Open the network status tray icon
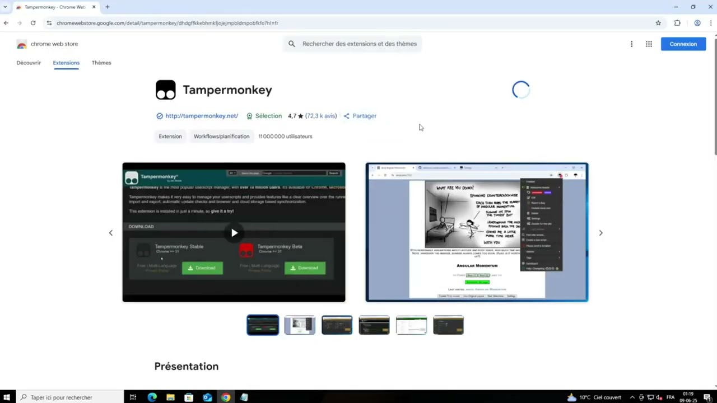The image size is (717, 403). [650, 397]
